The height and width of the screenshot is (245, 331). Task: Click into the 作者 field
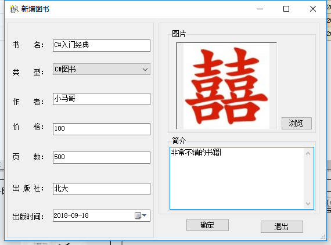pos(102,99)
